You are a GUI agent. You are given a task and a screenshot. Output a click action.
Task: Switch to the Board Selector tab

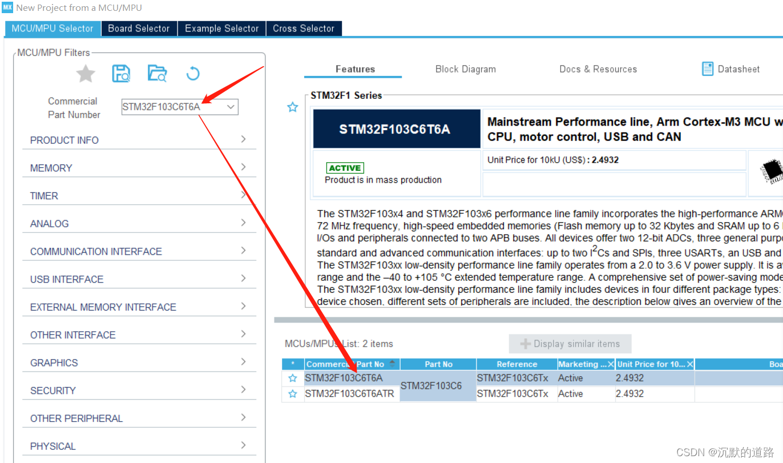[x=139, y=29]
